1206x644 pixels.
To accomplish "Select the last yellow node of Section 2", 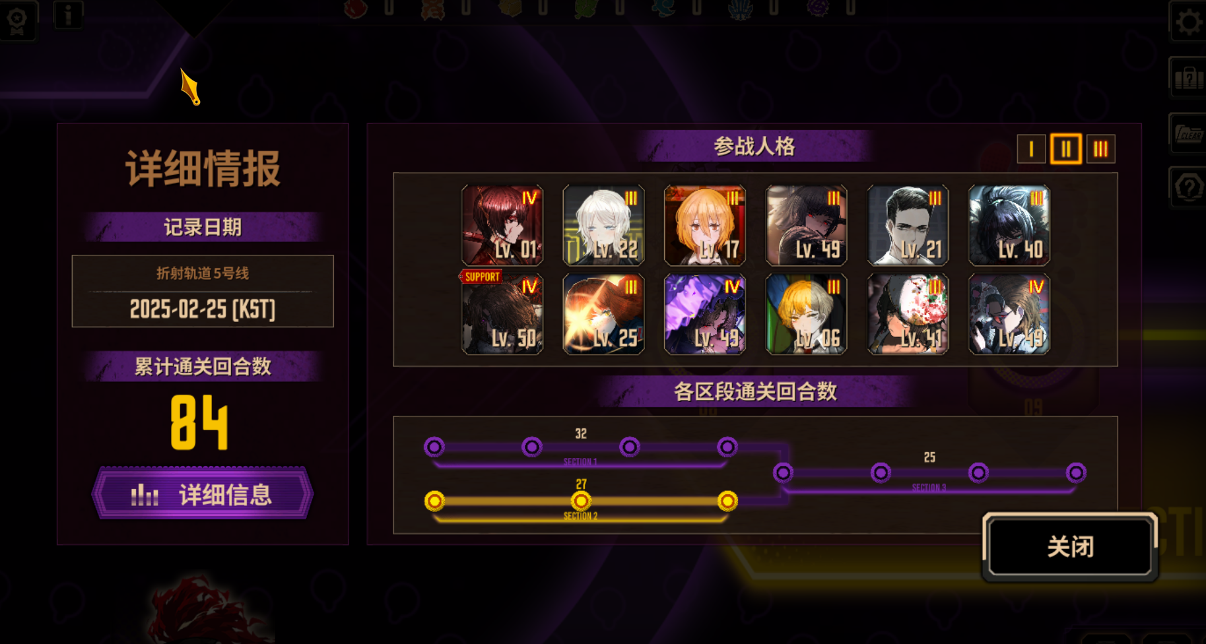I will [727, 501].
